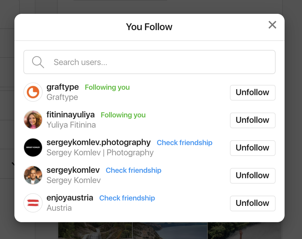Click sergeykomlev.photography black avatar

[33, 147]
